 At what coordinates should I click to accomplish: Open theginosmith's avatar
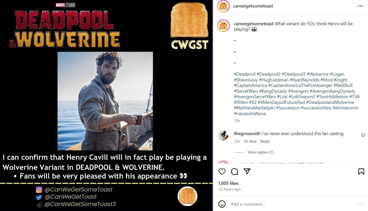223,136
